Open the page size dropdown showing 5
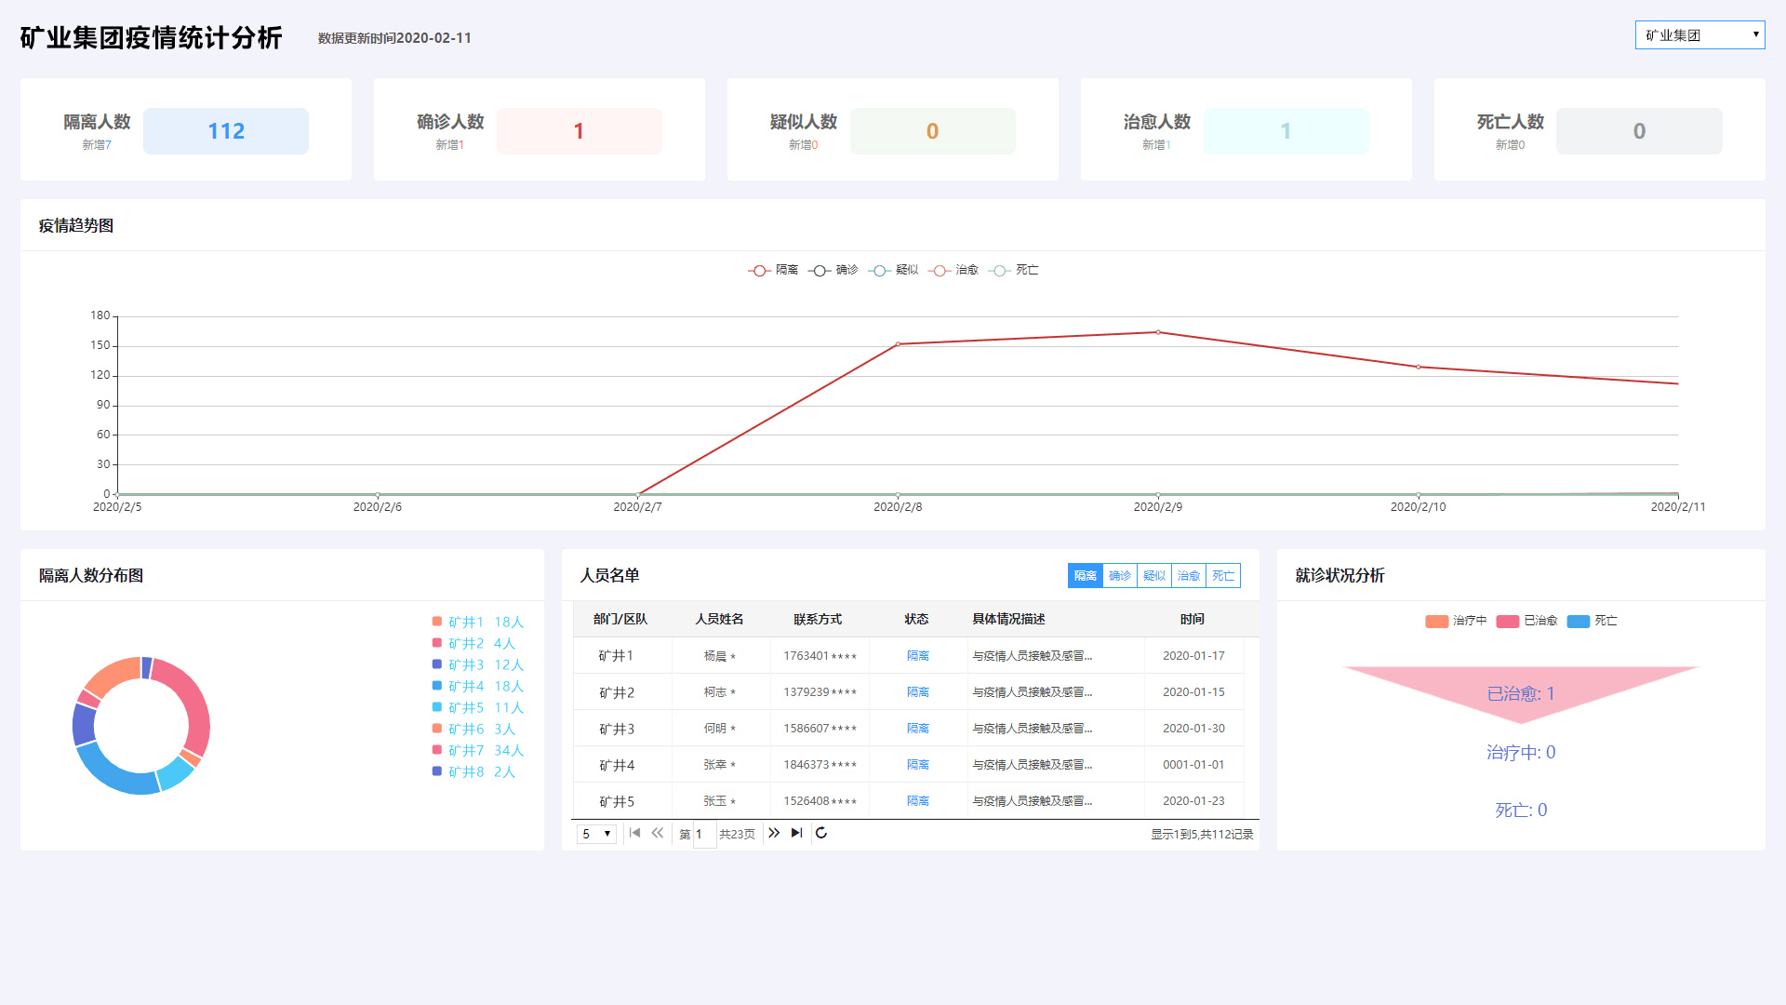 click(595, 834)
